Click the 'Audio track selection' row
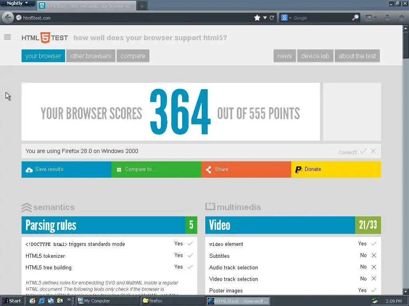Screen dimensions: 409x306 (293, 267)
